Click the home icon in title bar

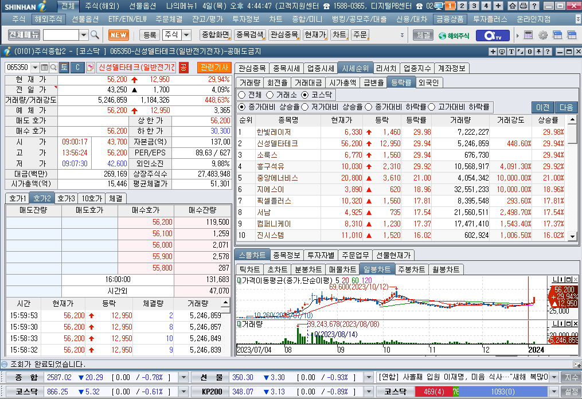pos(513,6)
